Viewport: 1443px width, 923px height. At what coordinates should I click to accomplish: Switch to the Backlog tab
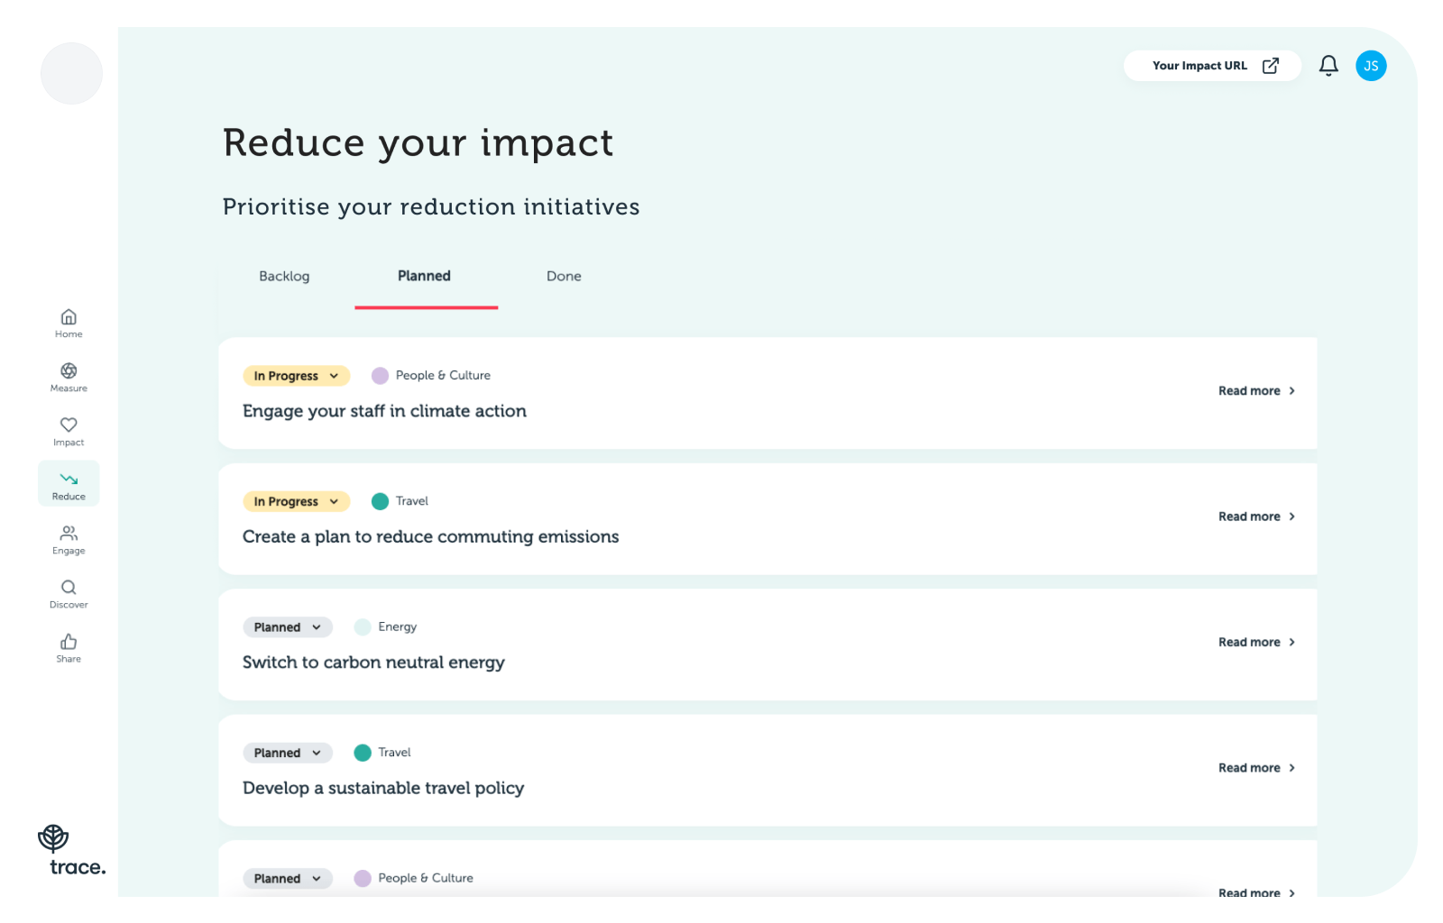[x=284, y=276]
